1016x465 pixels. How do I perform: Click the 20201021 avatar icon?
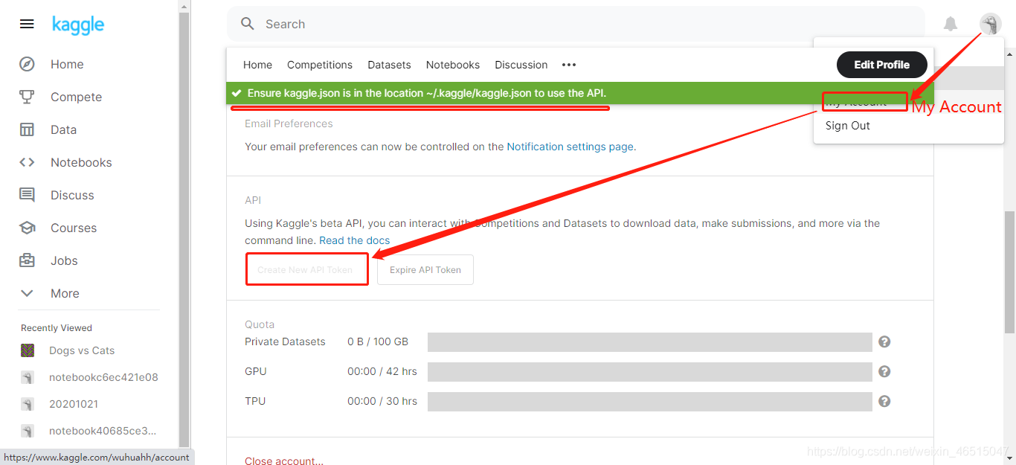(28, 404)
